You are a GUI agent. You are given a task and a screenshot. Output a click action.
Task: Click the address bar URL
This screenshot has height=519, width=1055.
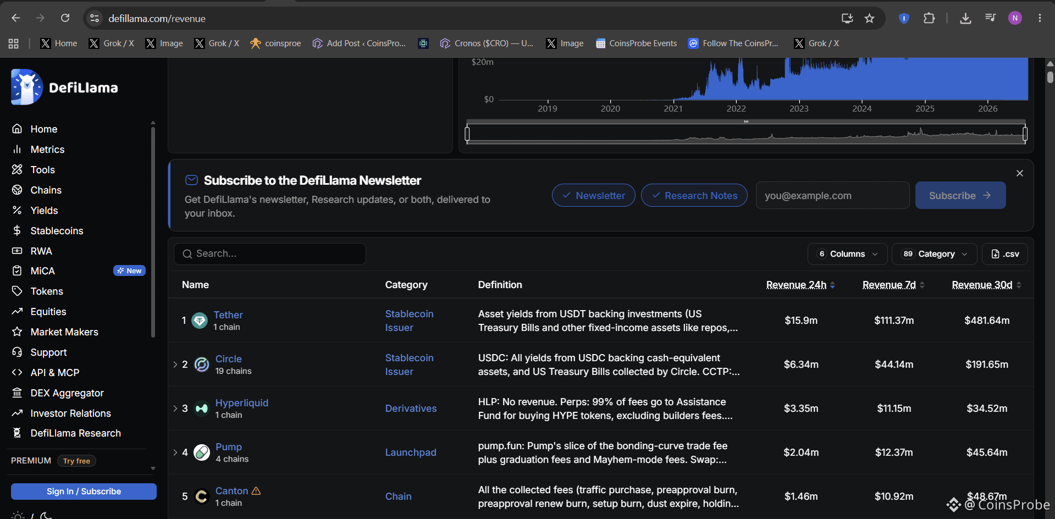(x=157, y=19)
